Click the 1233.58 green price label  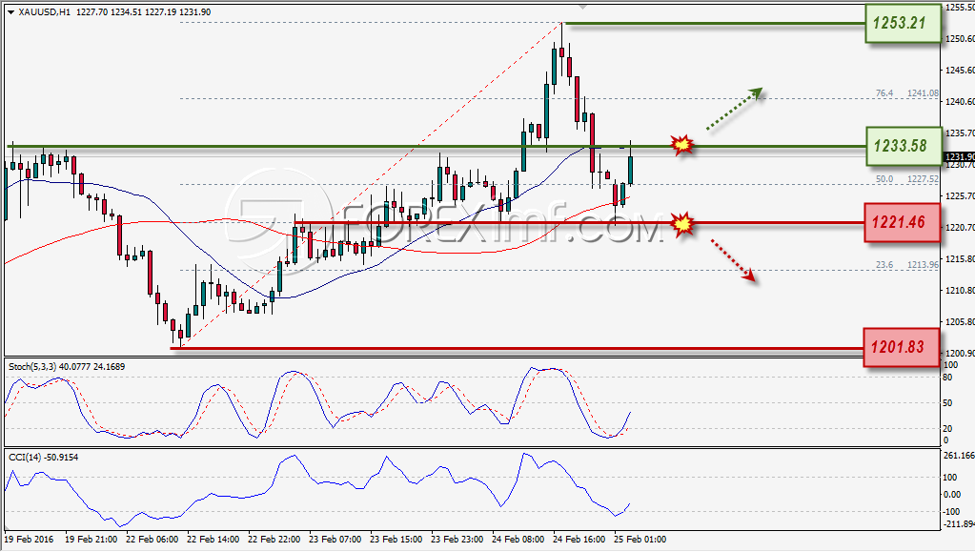[903, 146]
